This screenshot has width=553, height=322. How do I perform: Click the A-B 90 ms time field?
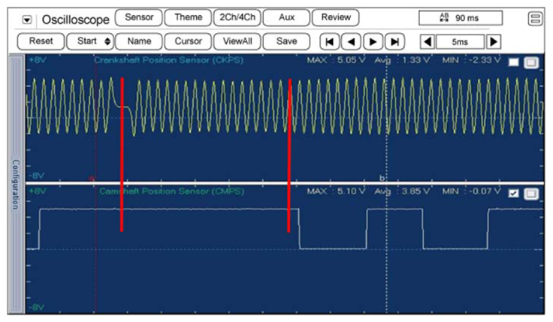460,18
